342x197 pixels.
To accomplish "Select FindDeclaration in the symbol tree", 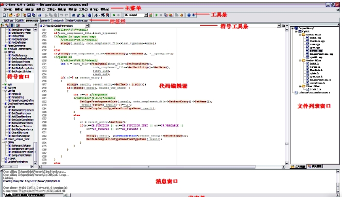I will point(20,40).
